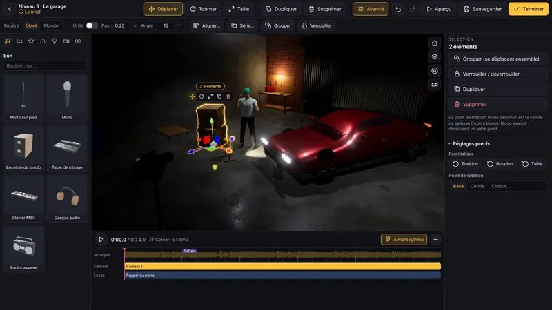Click red Supprimer in Sélection panel

[x=497, y=105]
